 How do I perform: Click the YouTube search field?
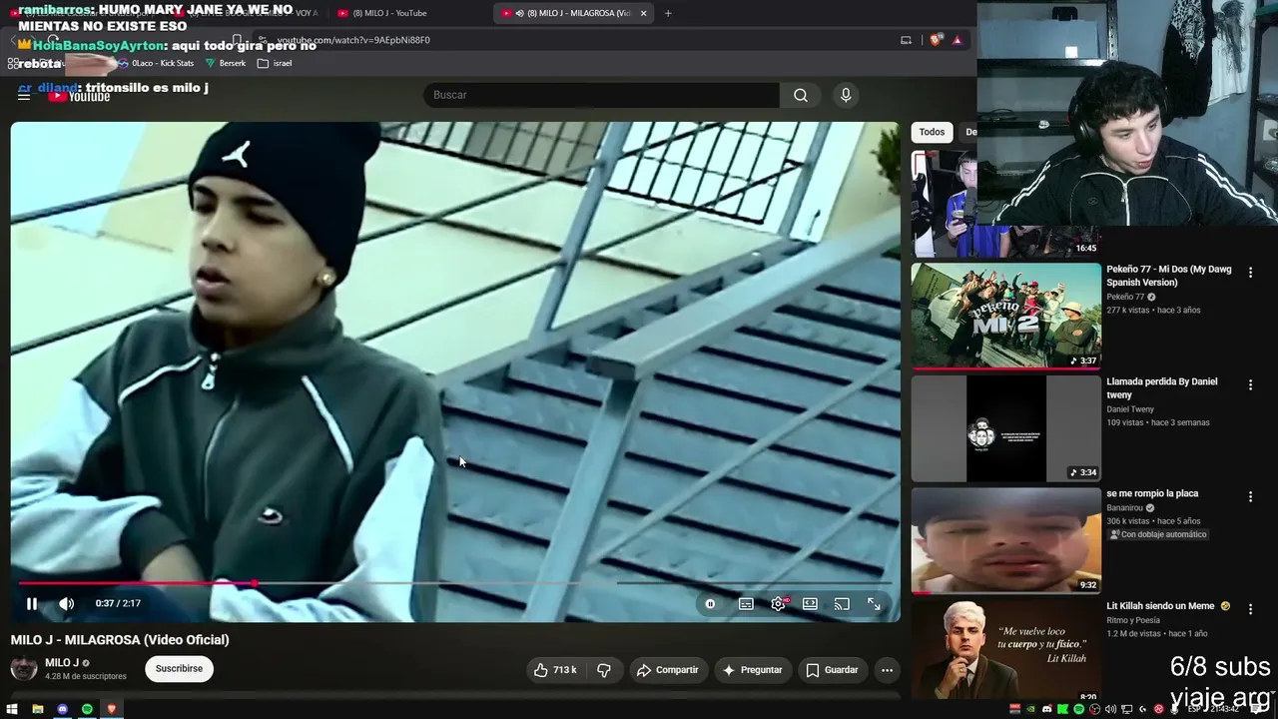click(601, 95)
